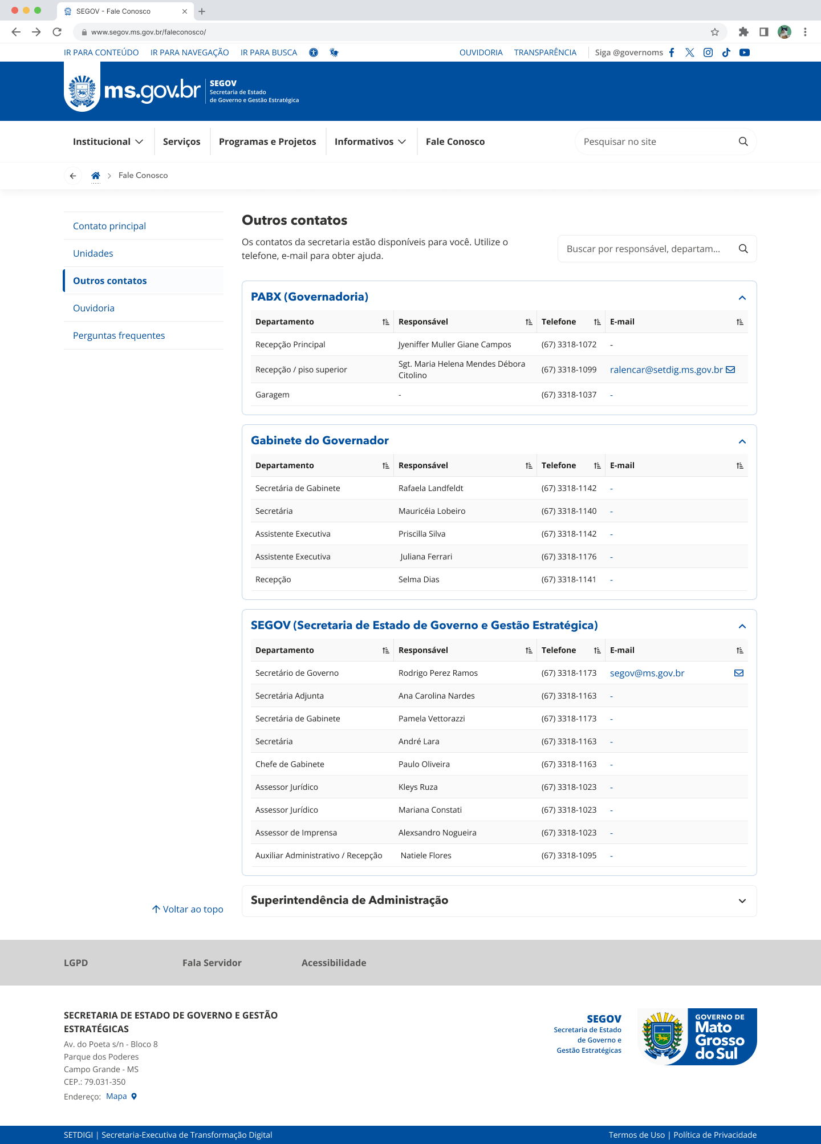Expand the Superintendência de Administração section
This screenshot has width=821, height=1144.
point(742,901)
